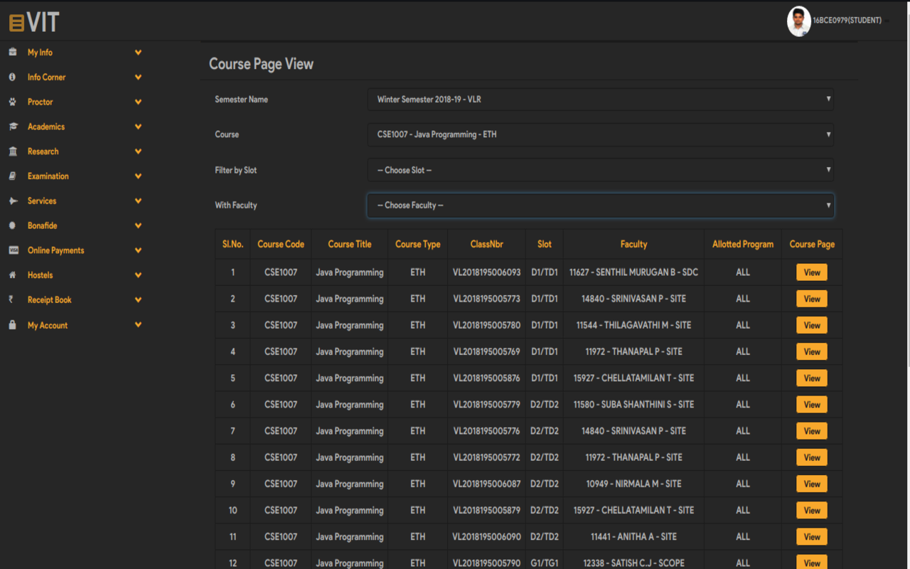Expand the Info Corner chevron
Viewport: 910px width, 569px height.
(x=138, y=77)
